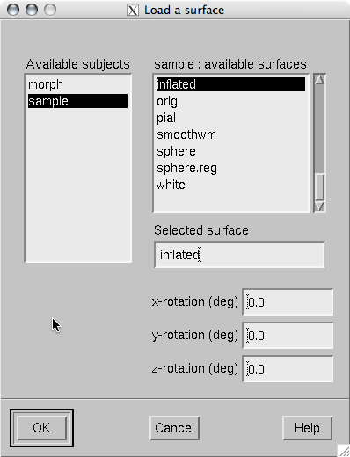The width and height of the screenshot is (350, 457).
Task: Focus the y-rotation (deg) field
Action: [x=288, y=336]
